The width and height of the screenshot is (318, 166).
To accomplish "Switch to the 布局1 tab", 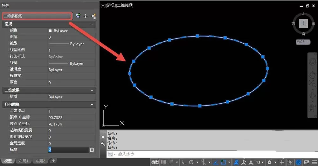I will click(x=23, y=161).
